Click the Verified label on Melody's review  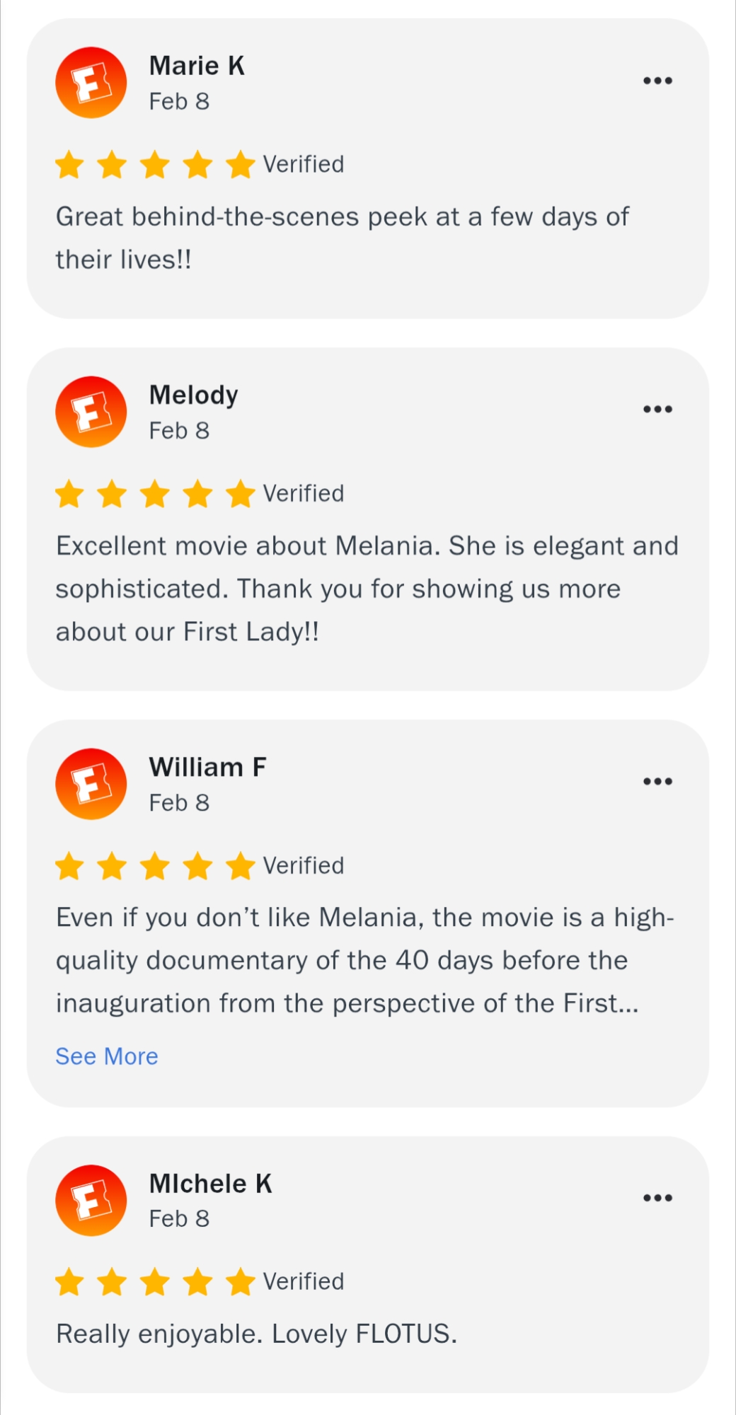point(304,494)
